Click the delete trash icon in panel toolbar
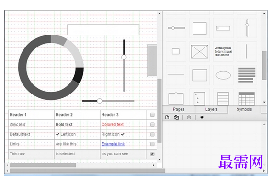The height and width of the screenshot is (177, 272). pos(189,118)
